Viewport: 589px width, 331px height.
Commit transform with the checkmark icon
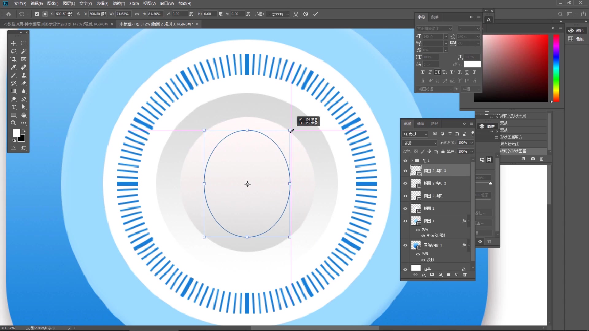pos(315,14)
